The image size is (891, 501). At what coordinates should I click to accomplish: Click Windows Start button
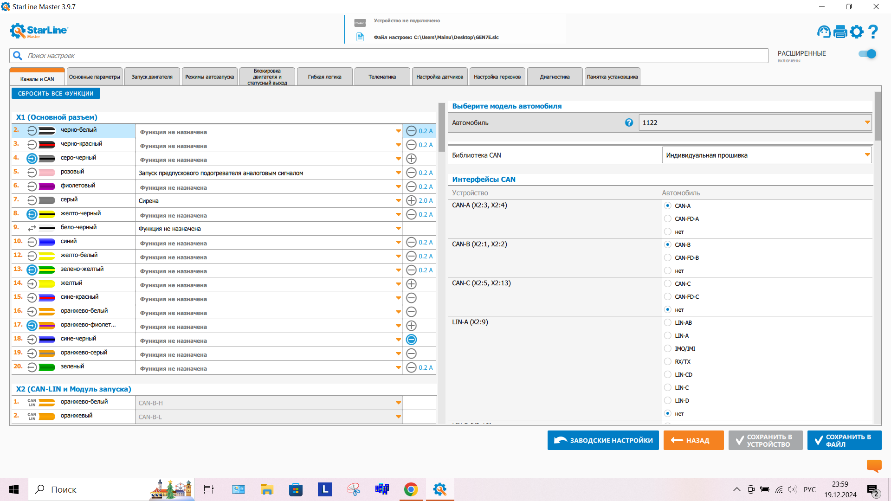click(14, 489)
